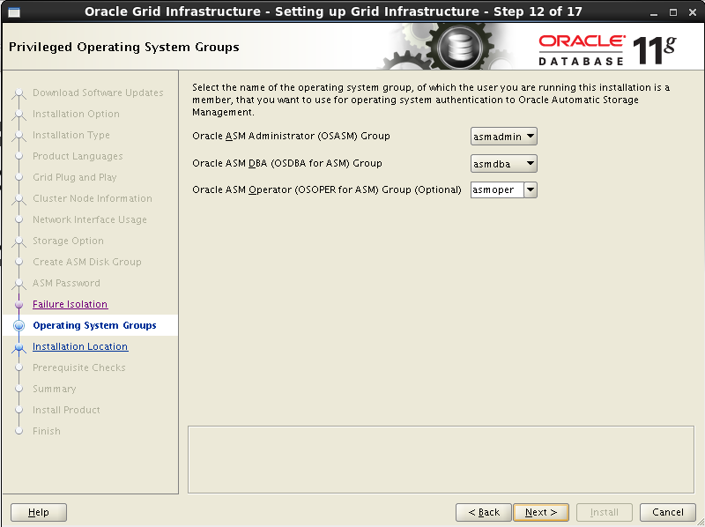
Task: Click the Product Languages step text
Action: tap(78, 156)
